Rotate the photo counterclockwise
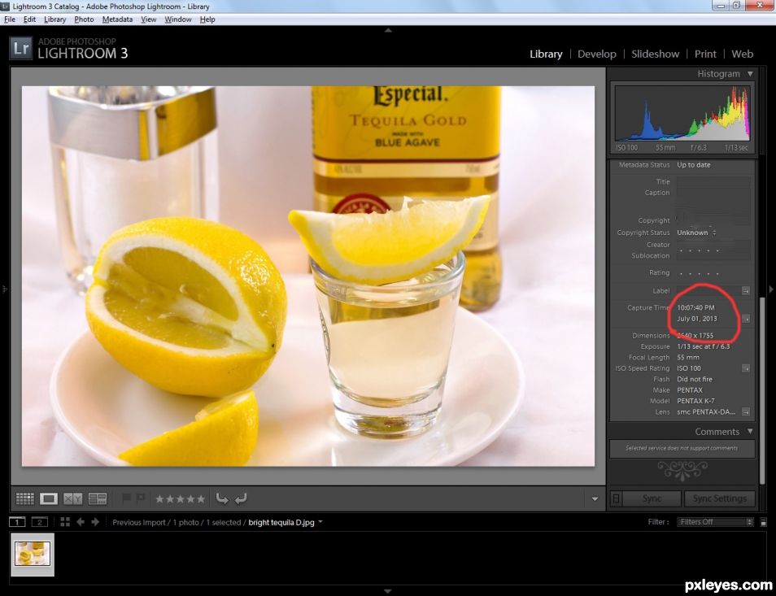 click(222, 498)
